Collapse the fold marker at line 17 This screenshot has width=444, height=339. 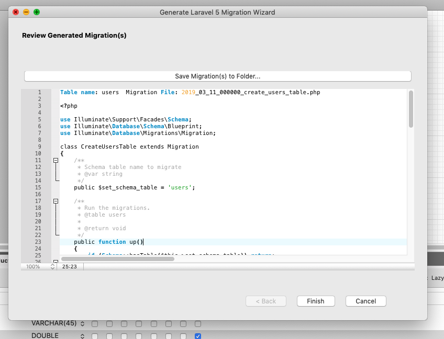click(56, 201)
